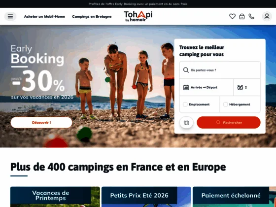Screen dimensions: 276x207
Task: Click the phone contact icon
Action: tap(251, 16)
